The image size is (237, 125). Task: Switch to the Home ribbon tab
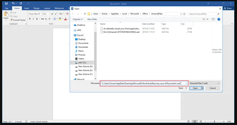click(17, 8)
